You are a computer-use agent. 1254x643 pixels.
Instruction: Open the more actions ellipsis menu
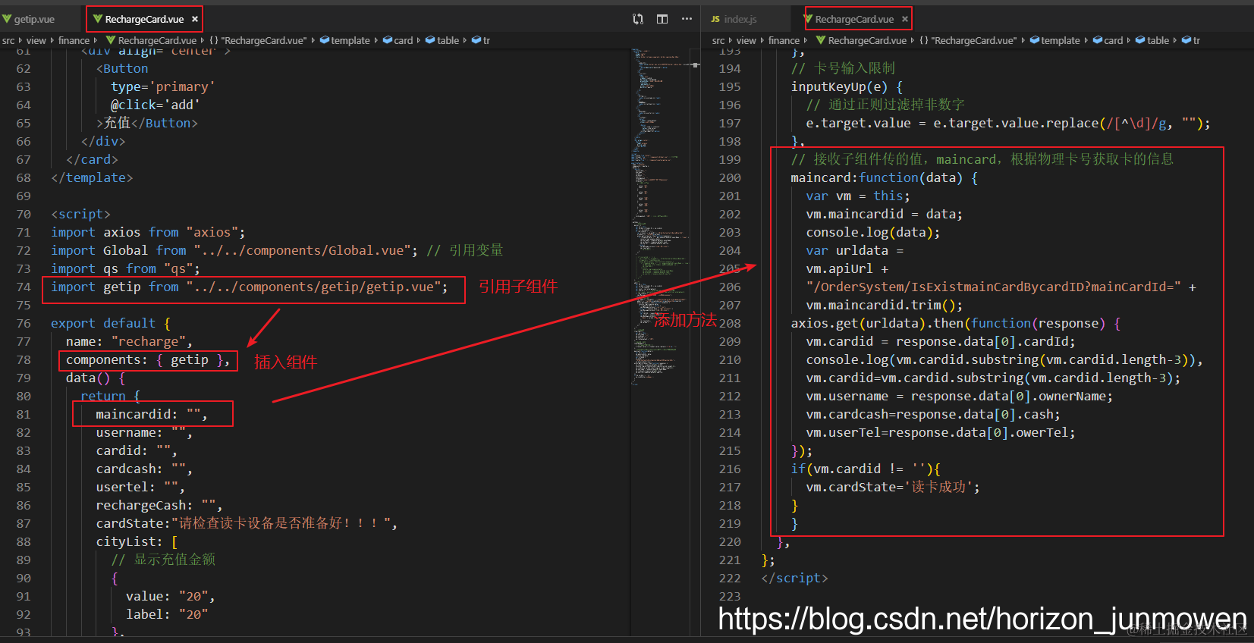coord(687,19)
